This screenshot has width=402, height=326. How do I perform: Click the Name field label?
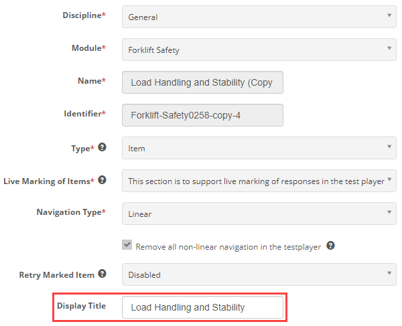tap(91, 81)
